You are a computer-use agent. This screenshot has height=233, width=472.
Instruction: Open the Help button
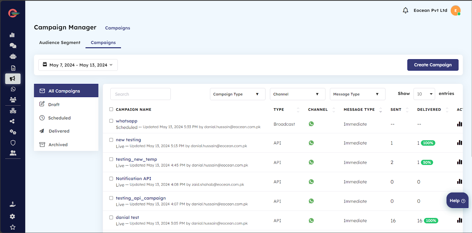coord(457,201)
